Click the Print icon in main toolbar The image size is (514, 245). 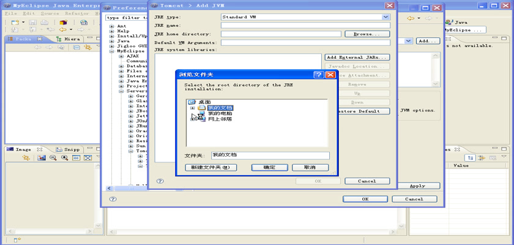(44, 22)
